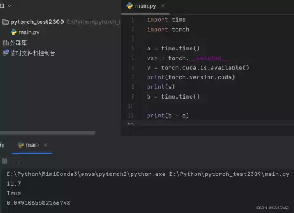Click the external libraries bar-chart icon
This screenshot has width=294, height=213.
(x=6, y=43)
